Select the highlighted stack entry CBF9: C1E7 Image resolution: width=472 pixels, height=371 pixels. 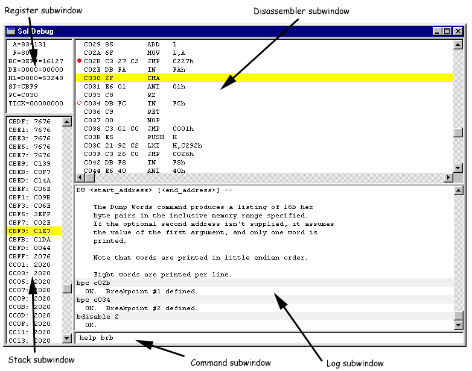[x=33, y=231]
